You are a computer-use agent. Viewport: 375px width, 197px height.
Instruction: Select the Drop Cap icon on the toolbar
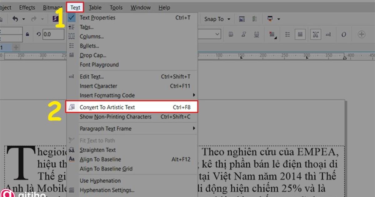click(x=300, y=34)
